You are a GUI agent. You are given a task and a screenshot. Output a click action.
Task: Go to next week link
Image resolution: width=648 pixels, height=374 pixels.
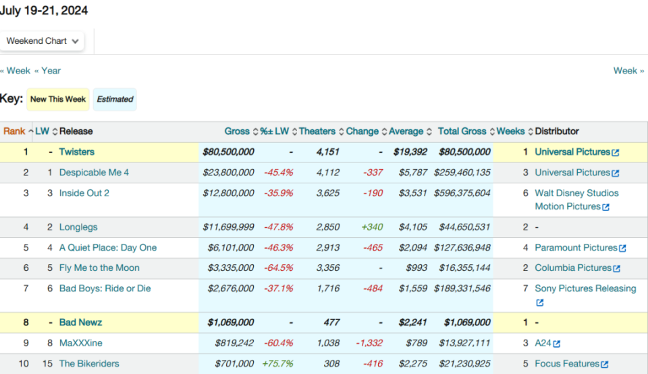(628, 71)
